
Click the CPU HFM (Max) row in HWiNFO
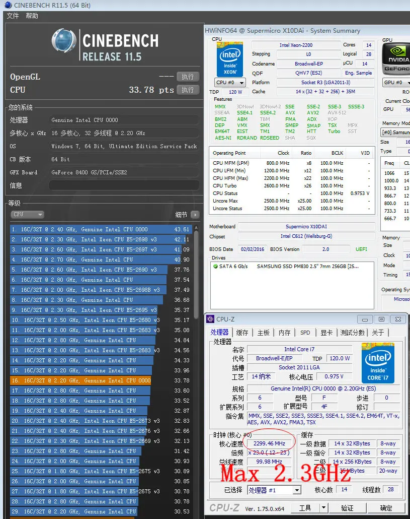(x=292, y=178)
